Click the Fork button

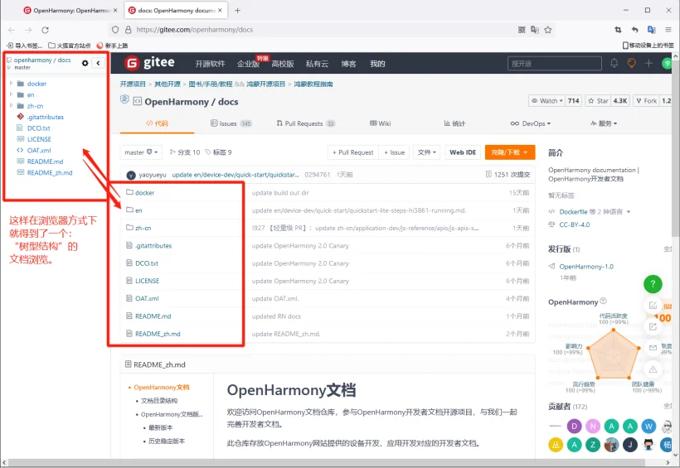point(646,100)
